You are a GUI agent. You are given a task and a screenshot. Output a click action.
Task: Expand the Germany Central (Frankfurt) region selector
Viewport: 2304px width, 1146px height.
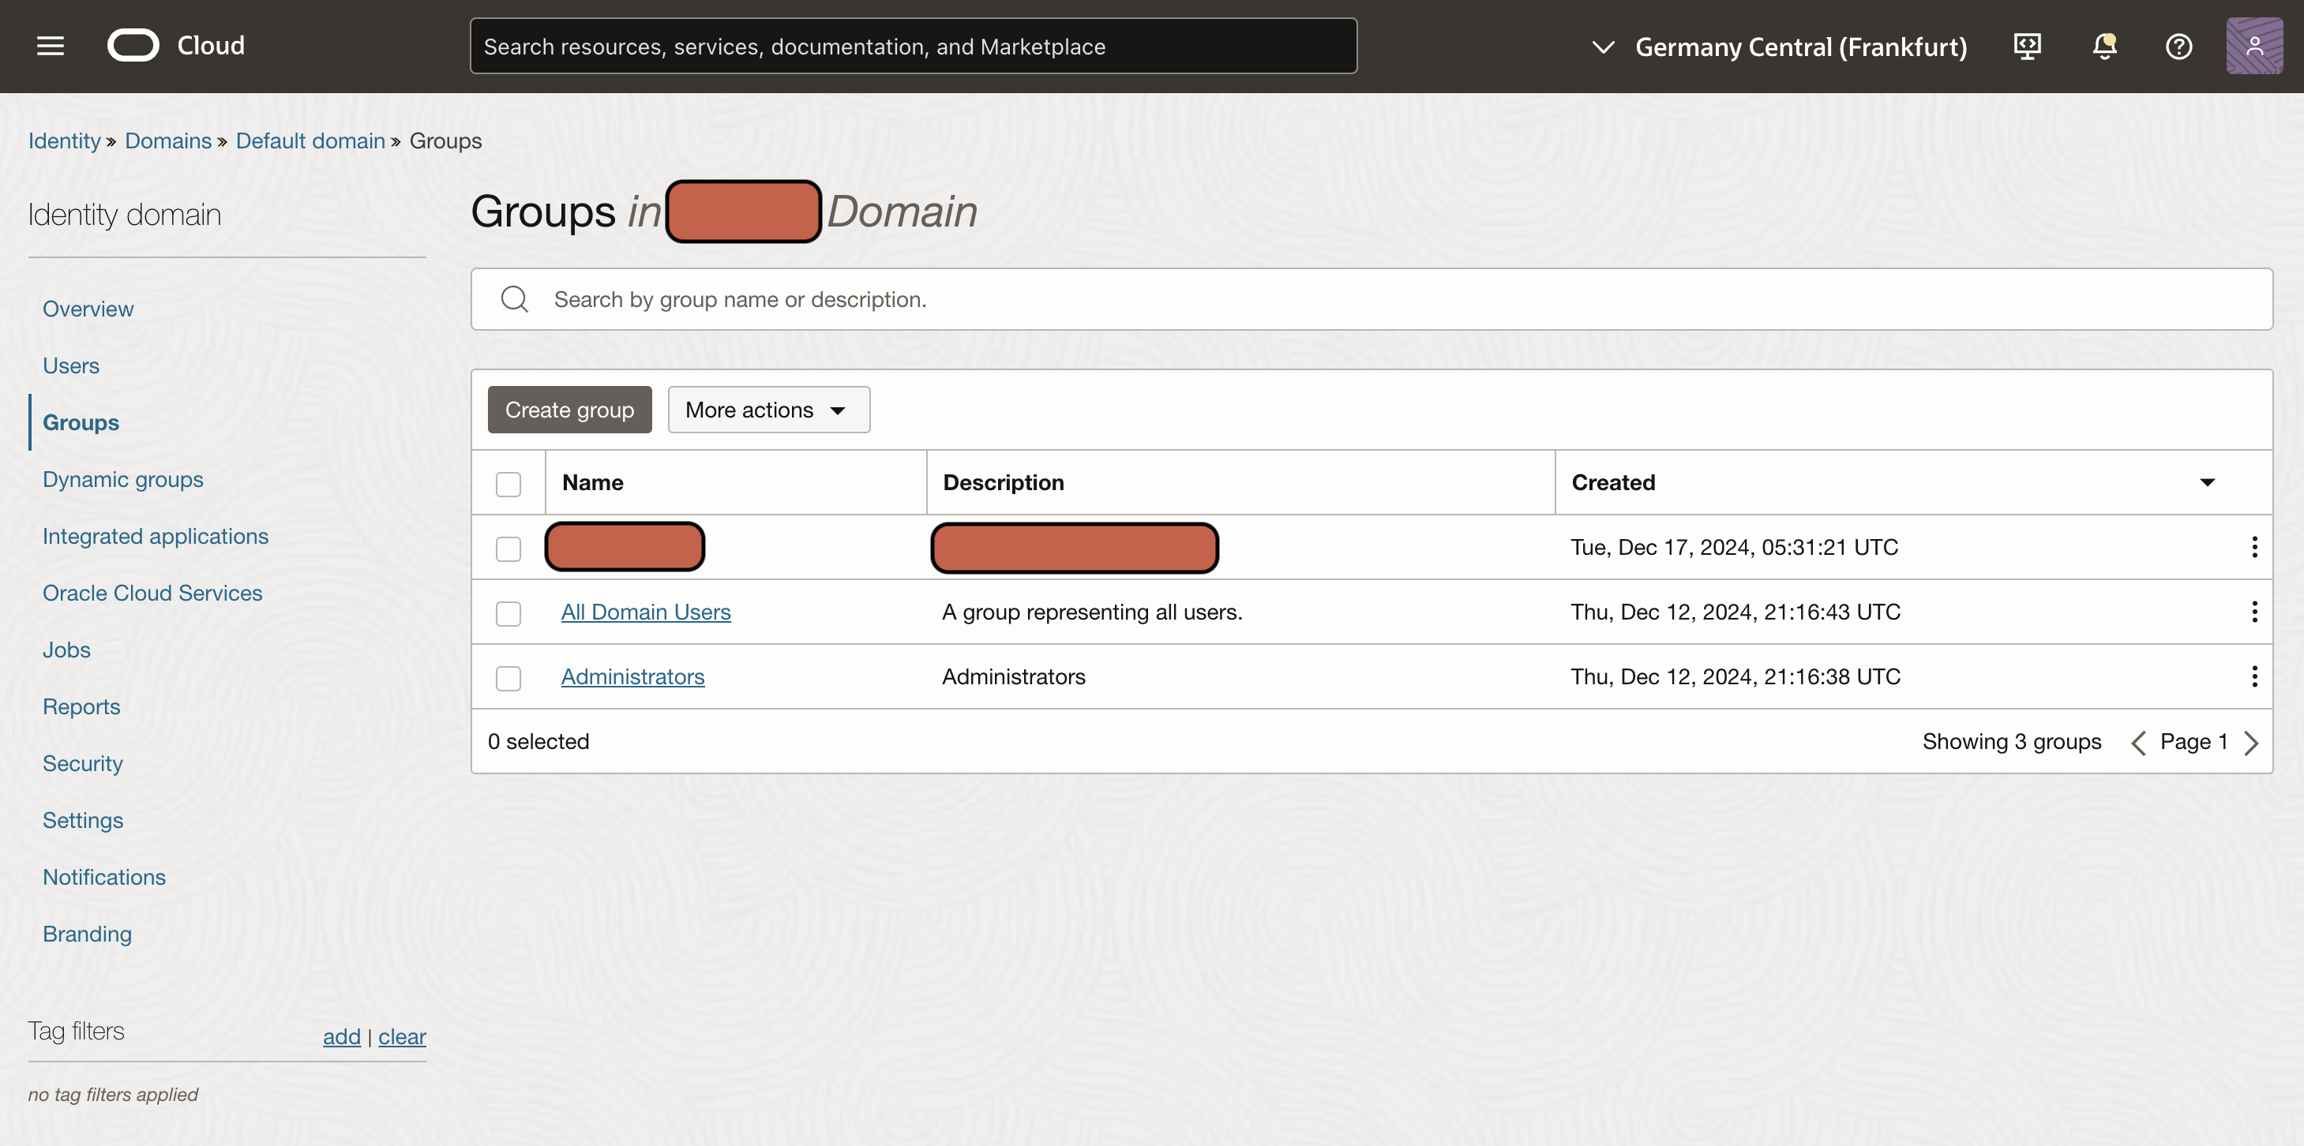pyautogui.click(x=1780, y=47)
